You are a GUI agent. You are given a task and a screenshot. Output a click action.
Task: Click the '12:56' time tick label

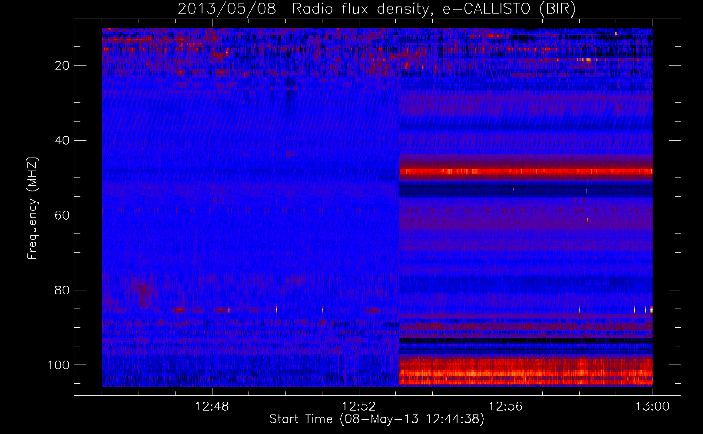click(x=506, y=407)
